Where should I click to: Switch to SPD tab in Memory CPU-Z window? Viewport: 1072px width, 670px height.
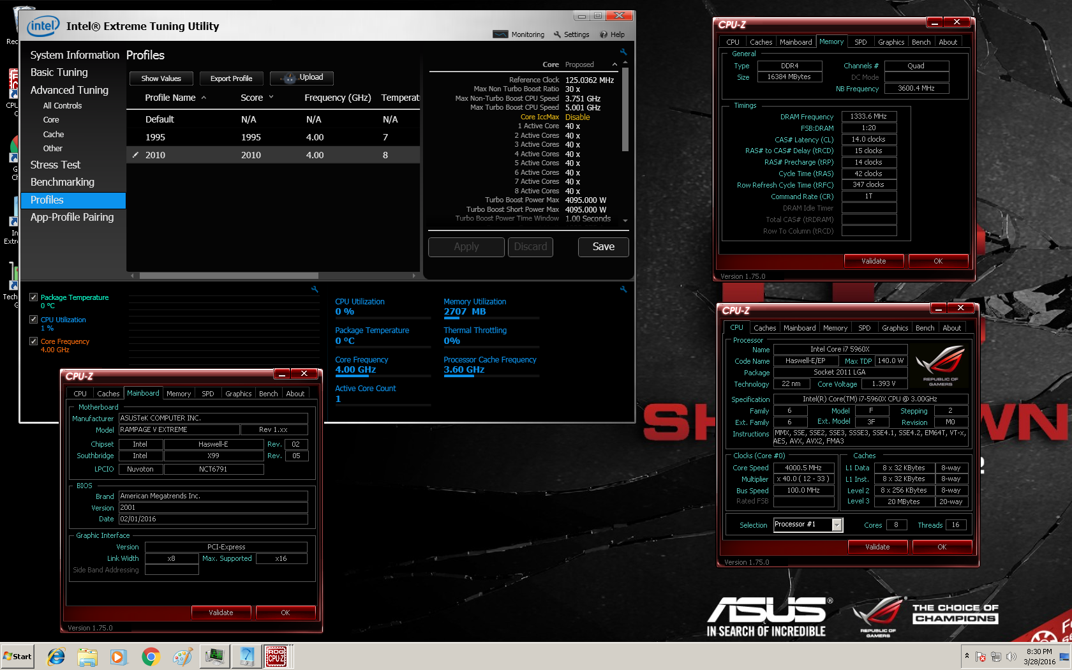point(861,42)
